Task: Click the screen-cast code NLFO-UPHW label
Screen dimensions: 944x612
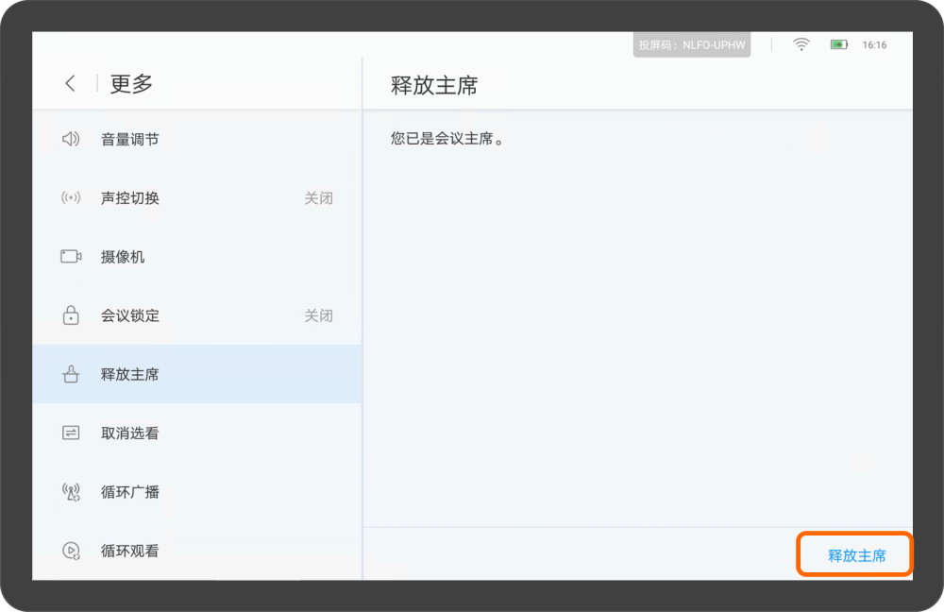Action: pos(691,43)
